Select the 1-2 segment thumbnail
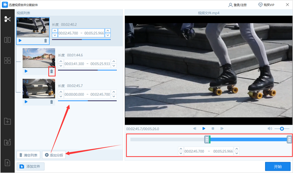The image size is (293, 173). pos(39,89)
